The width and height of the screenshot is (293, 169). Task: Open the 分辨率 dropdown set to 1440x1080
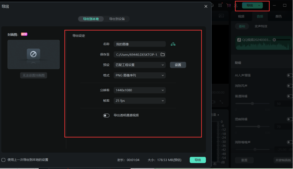point(140,90)
